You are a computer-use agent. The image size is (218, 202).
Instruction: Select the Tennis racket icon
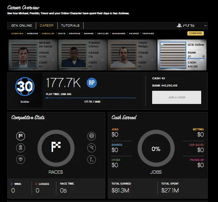pyautogui.click(x=92, y=148)
